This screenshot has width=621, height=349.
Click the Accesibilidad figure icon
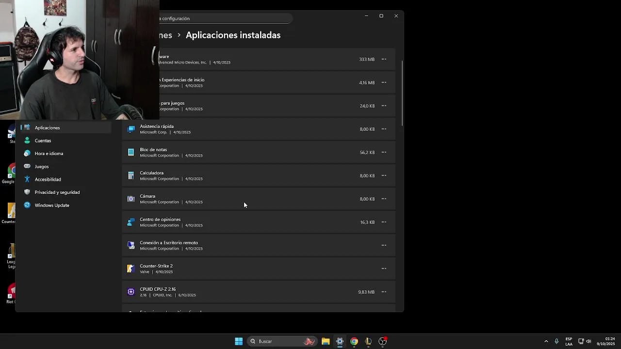[27, 179]
